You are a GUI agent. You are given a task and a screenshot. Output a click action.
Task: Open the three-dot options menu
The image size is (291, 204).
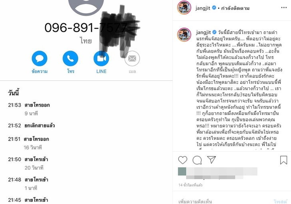(284, 8)
